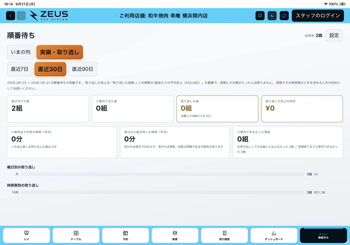Open スタッフのログイン

(x=318, y=15)
